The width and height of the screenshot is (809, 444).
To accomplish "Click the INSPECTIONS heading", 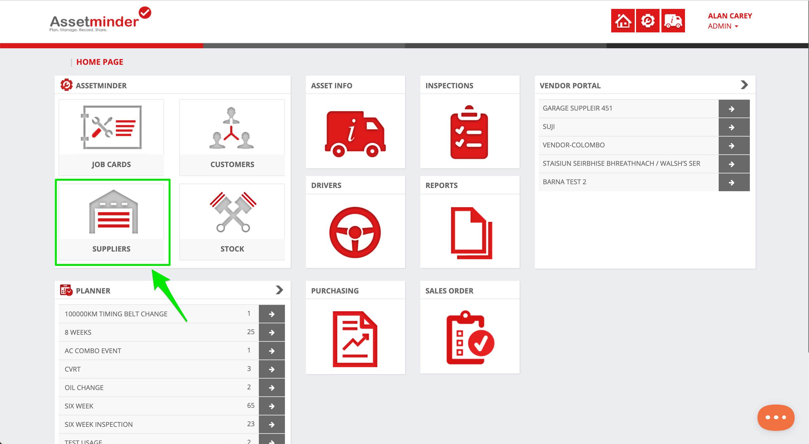I will tap(449, 85).
